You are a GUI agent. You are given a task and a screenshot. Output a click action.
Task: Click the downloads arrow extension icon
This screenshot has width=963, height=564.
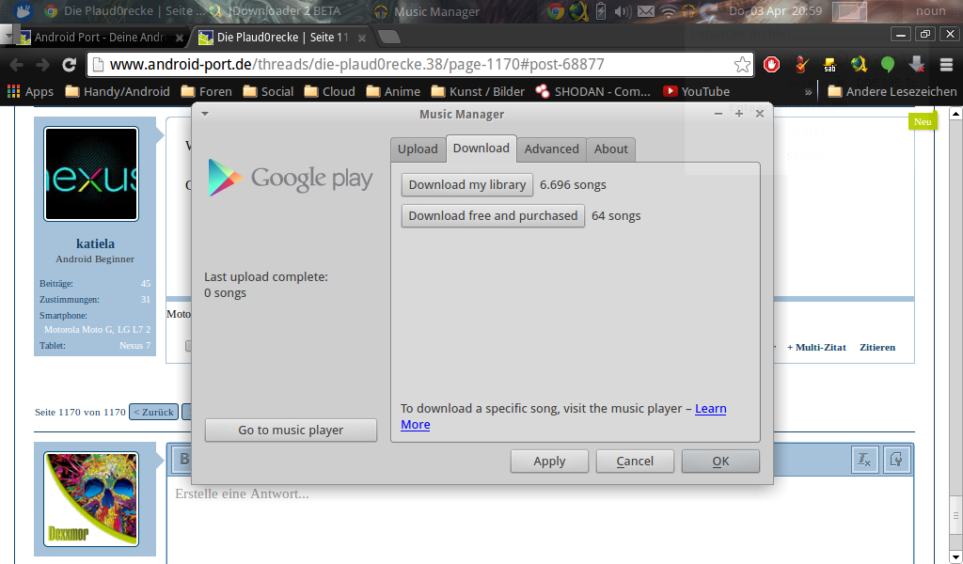click(x=916, y=65)
